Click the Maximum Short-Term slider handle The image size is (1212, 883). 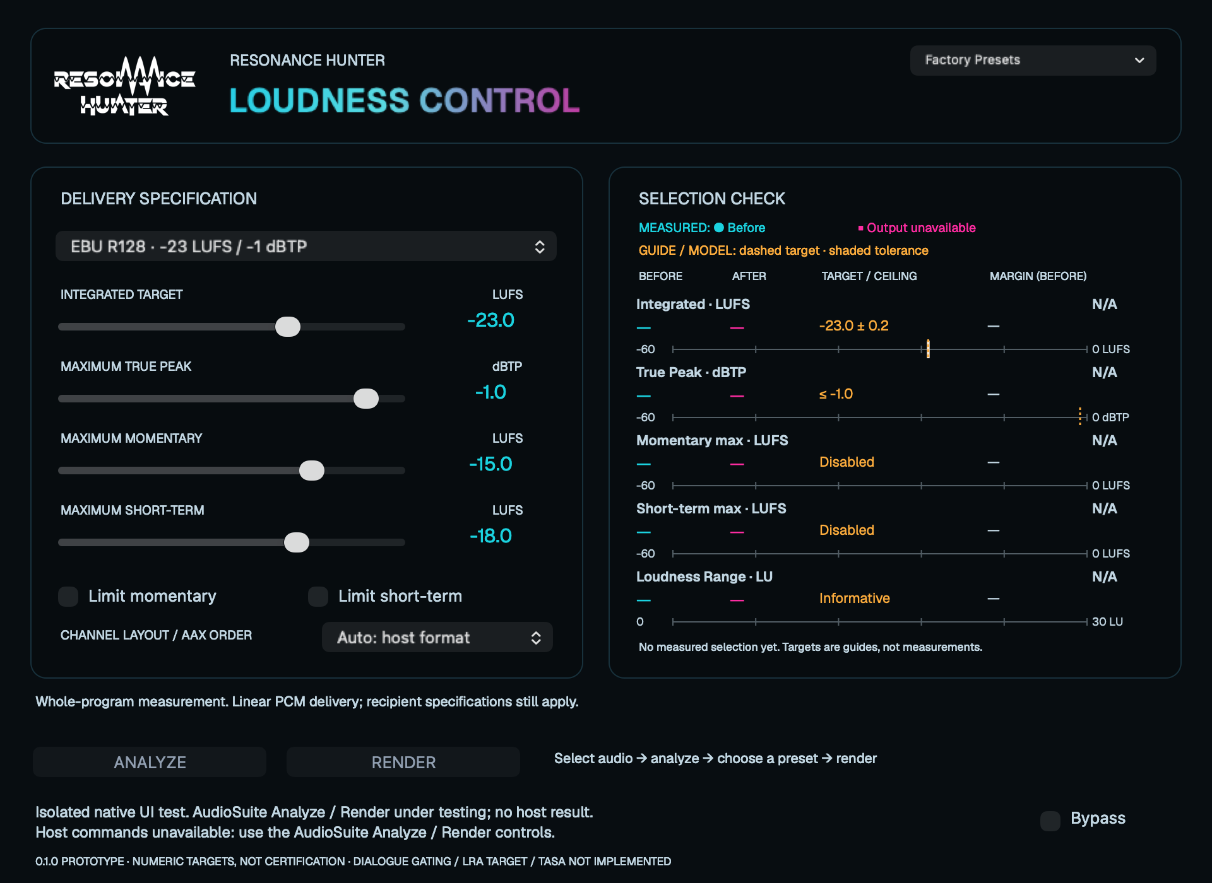(x=297, y=542)
